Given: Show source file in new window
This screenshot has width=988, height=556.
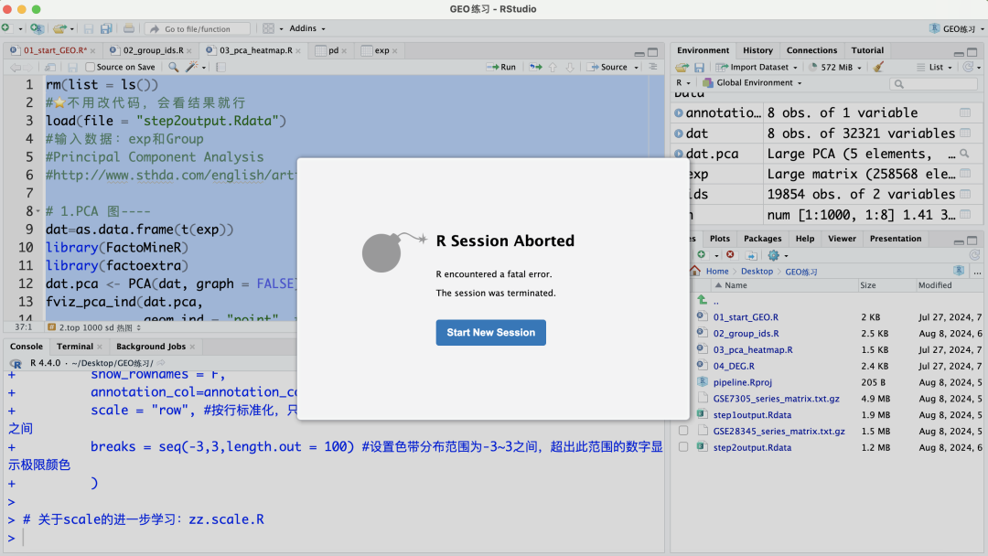Looking at the screenshot, I should pos(50,67).
